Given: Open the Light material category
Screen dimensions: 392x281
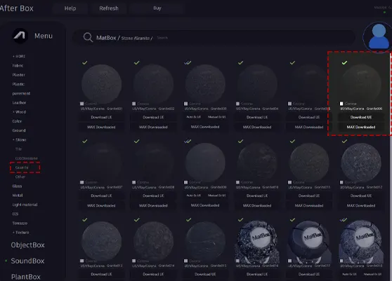Looking at the screenshot, I should (25, 205).
